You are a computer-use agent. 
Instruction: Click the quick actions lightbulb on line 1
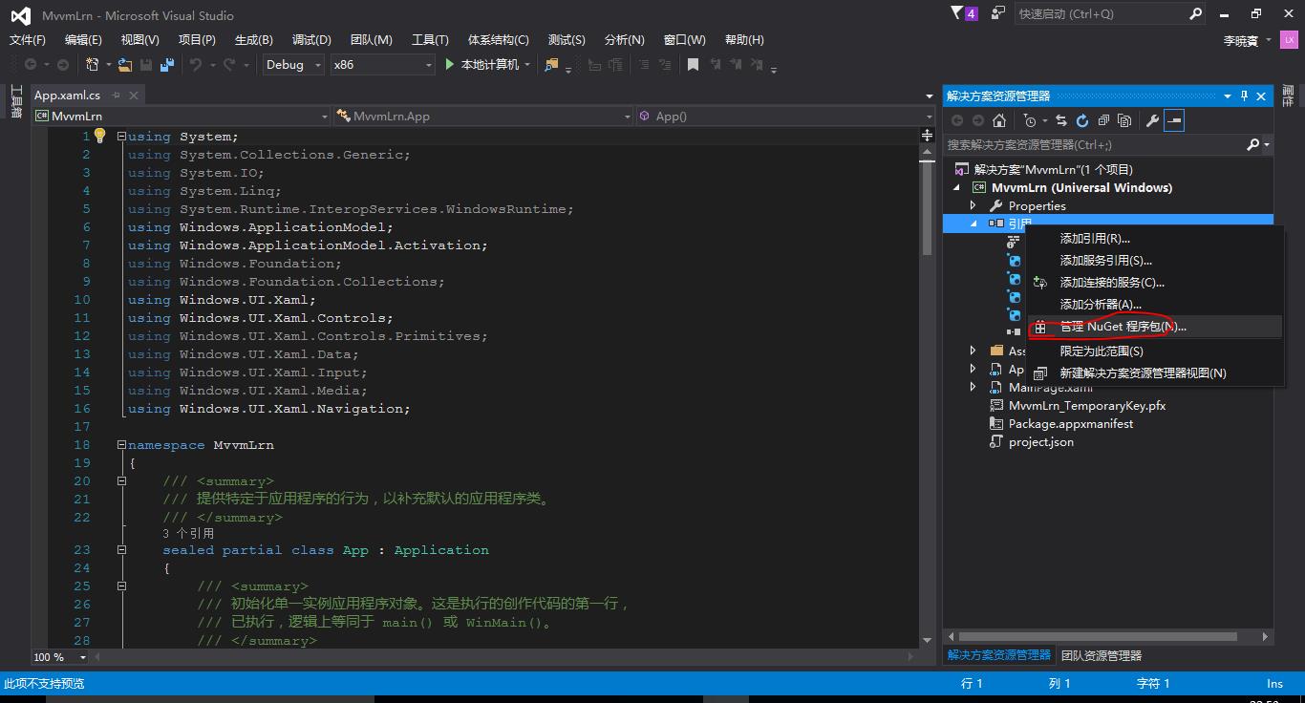pos(99,136)
